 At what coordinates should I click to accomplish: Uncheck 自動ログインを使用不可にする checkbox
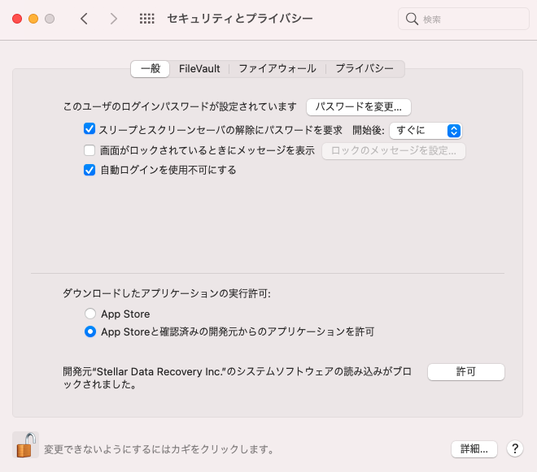[89, 170]
